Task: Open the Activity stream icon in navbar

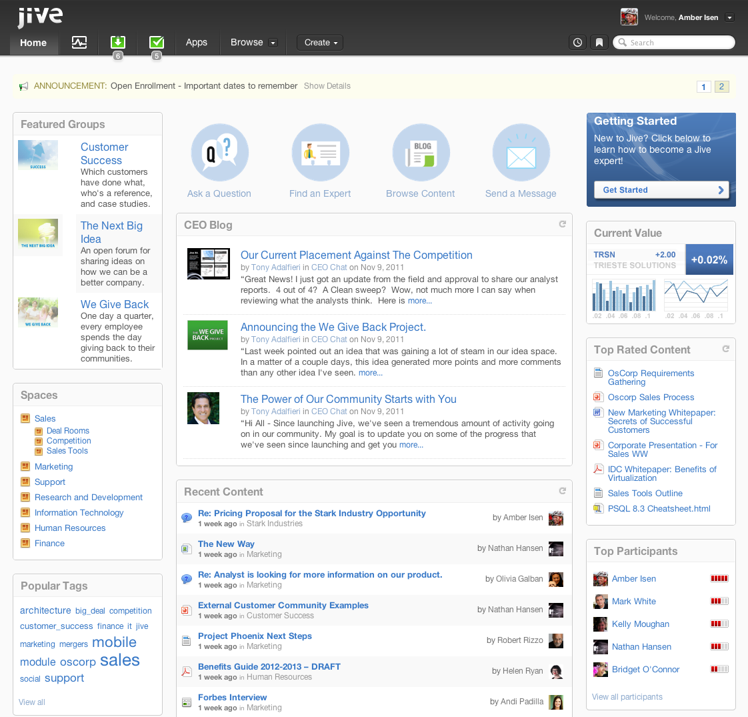Action: (79, 43)
